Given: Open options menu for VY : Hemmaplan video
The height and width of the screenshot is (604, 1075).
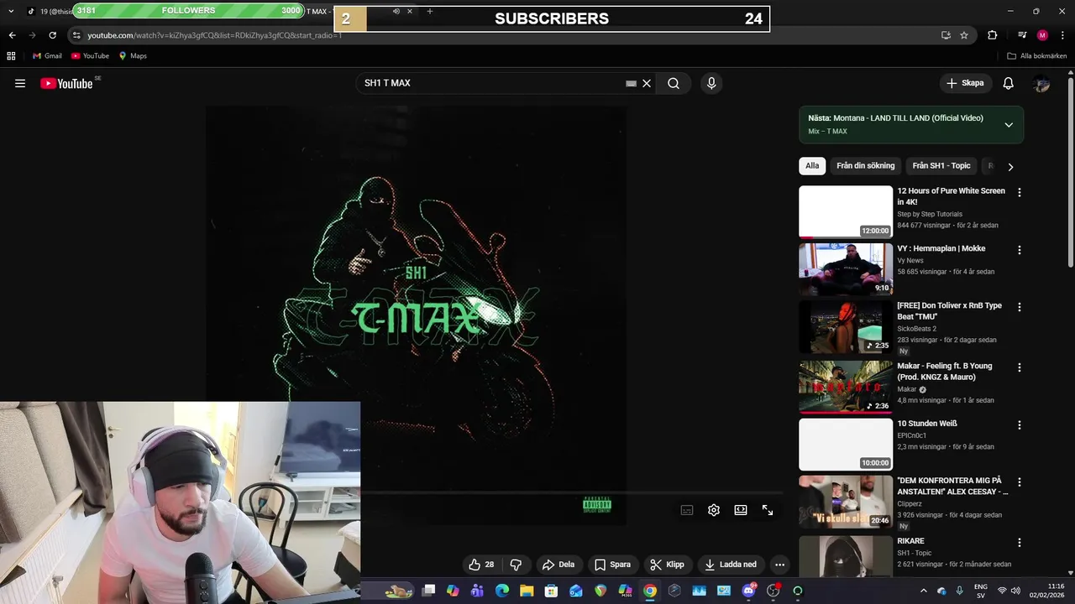Looking at the screenshot, I should (x=1020, y=250).
